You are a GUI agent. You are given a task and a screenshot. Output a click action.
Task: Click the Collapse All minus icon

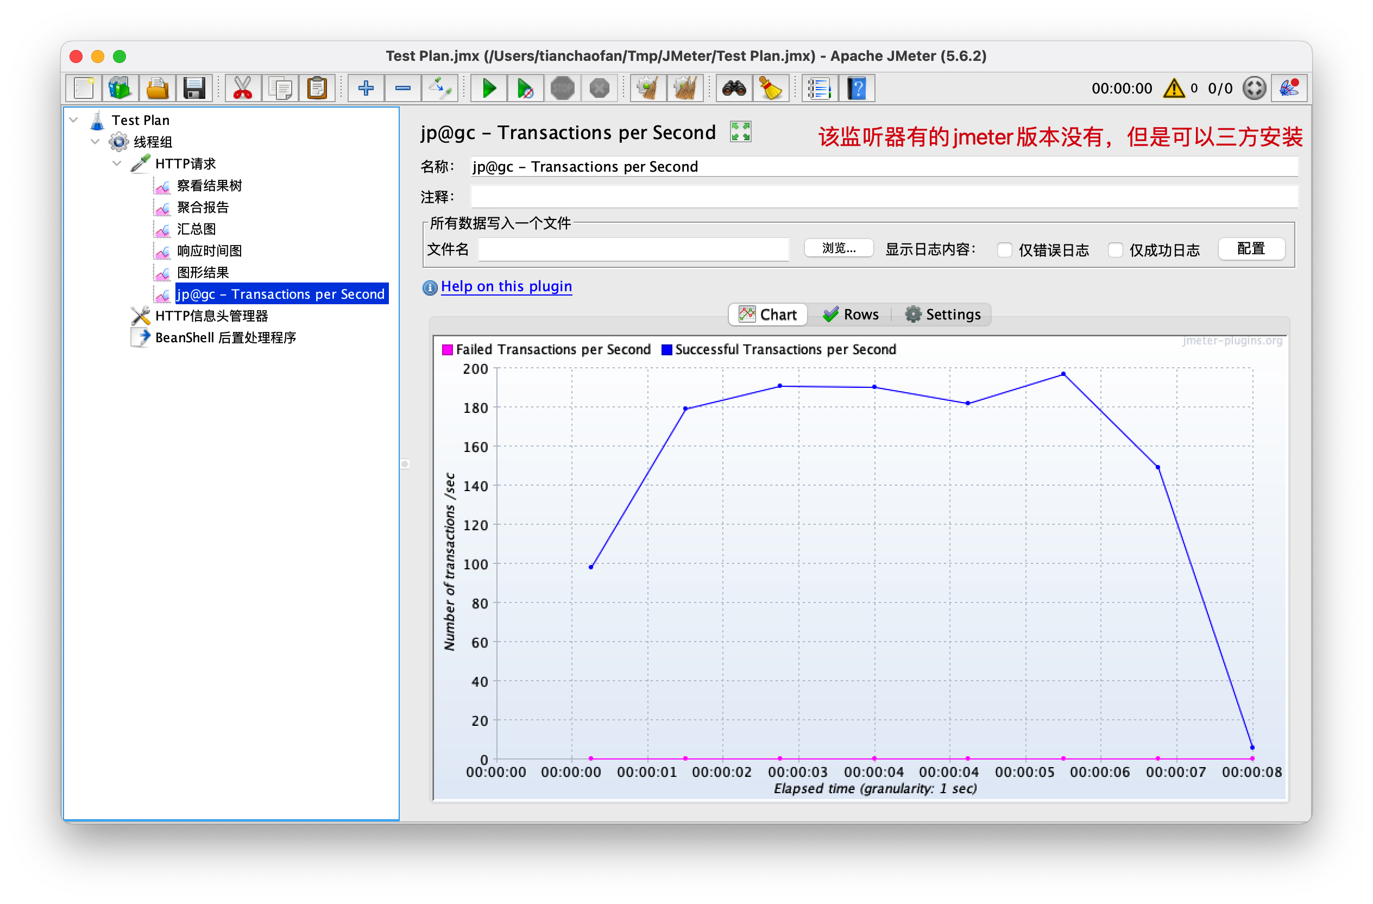click(402, 88)
